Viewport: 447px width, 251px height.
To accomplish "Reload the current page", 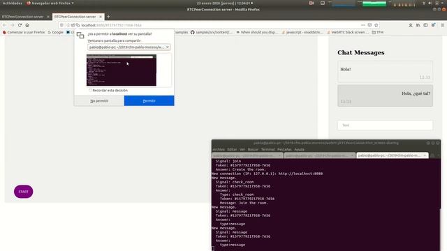I will [x=20, y=25].
